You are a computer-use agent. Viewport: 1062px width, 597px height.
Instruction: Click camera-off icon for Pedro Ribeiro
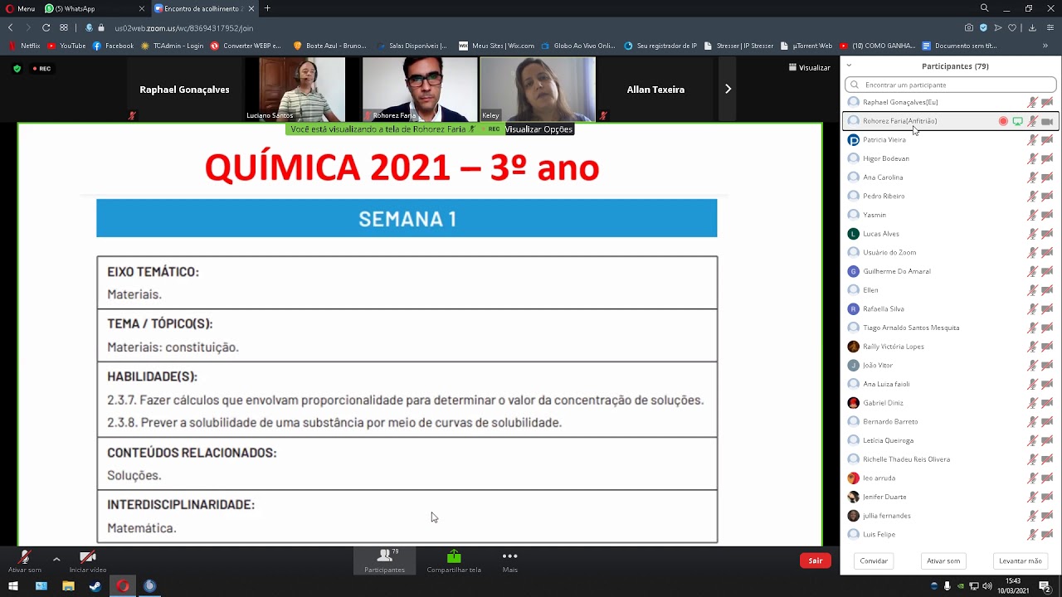pos(1047,196)
